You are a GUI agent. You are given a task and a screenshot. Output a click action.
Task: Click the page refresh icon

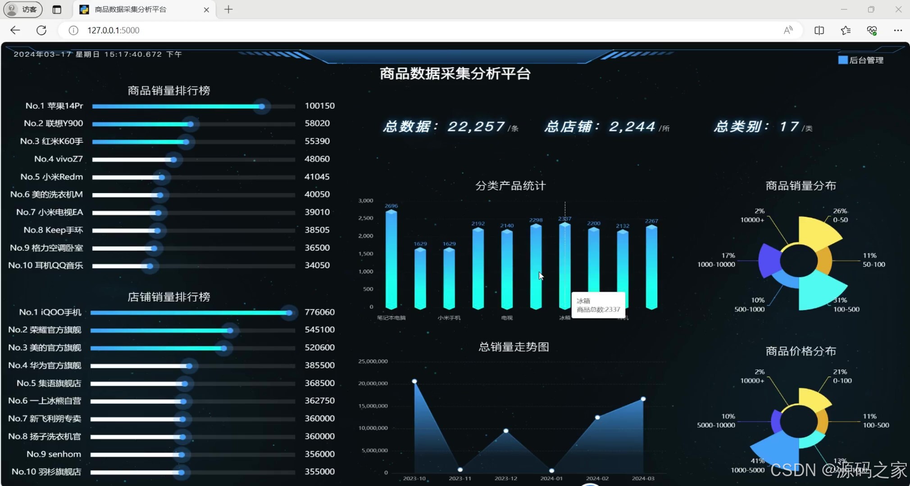click(41, 30)
